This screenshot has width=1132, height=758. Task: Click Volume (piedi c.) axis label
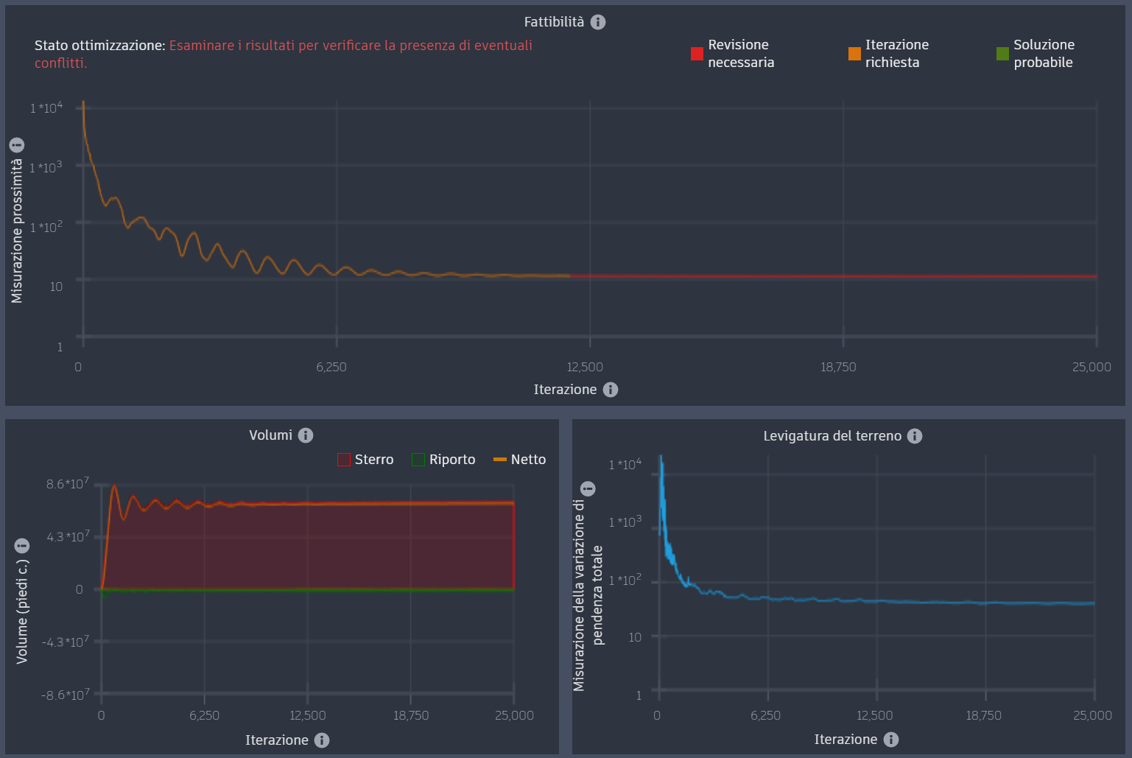pyautogui.click(x=22, y=611)
